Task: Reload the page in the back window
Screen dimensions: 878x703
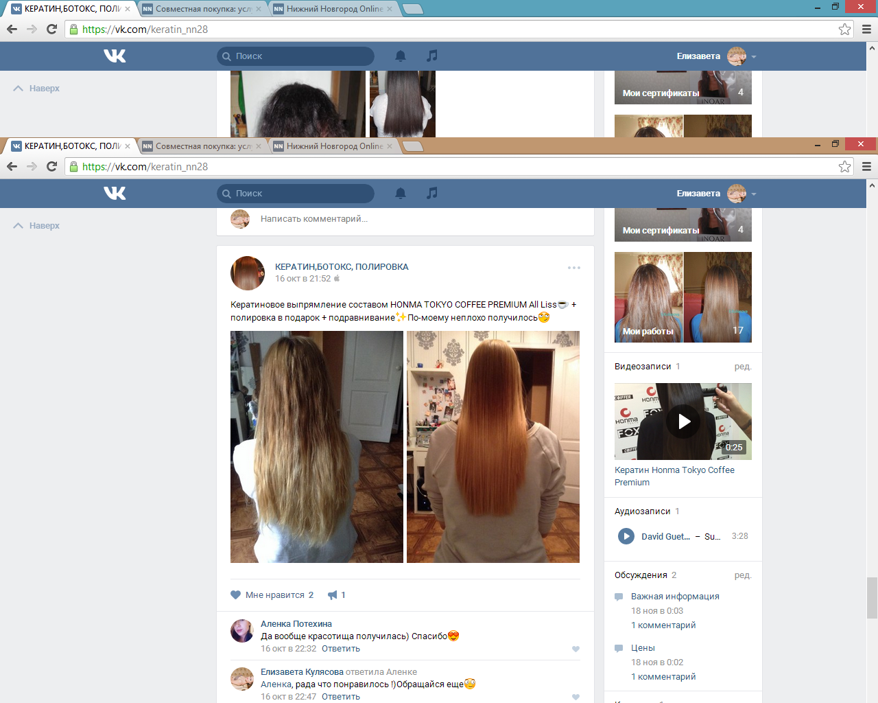Action: pos(51,29)
